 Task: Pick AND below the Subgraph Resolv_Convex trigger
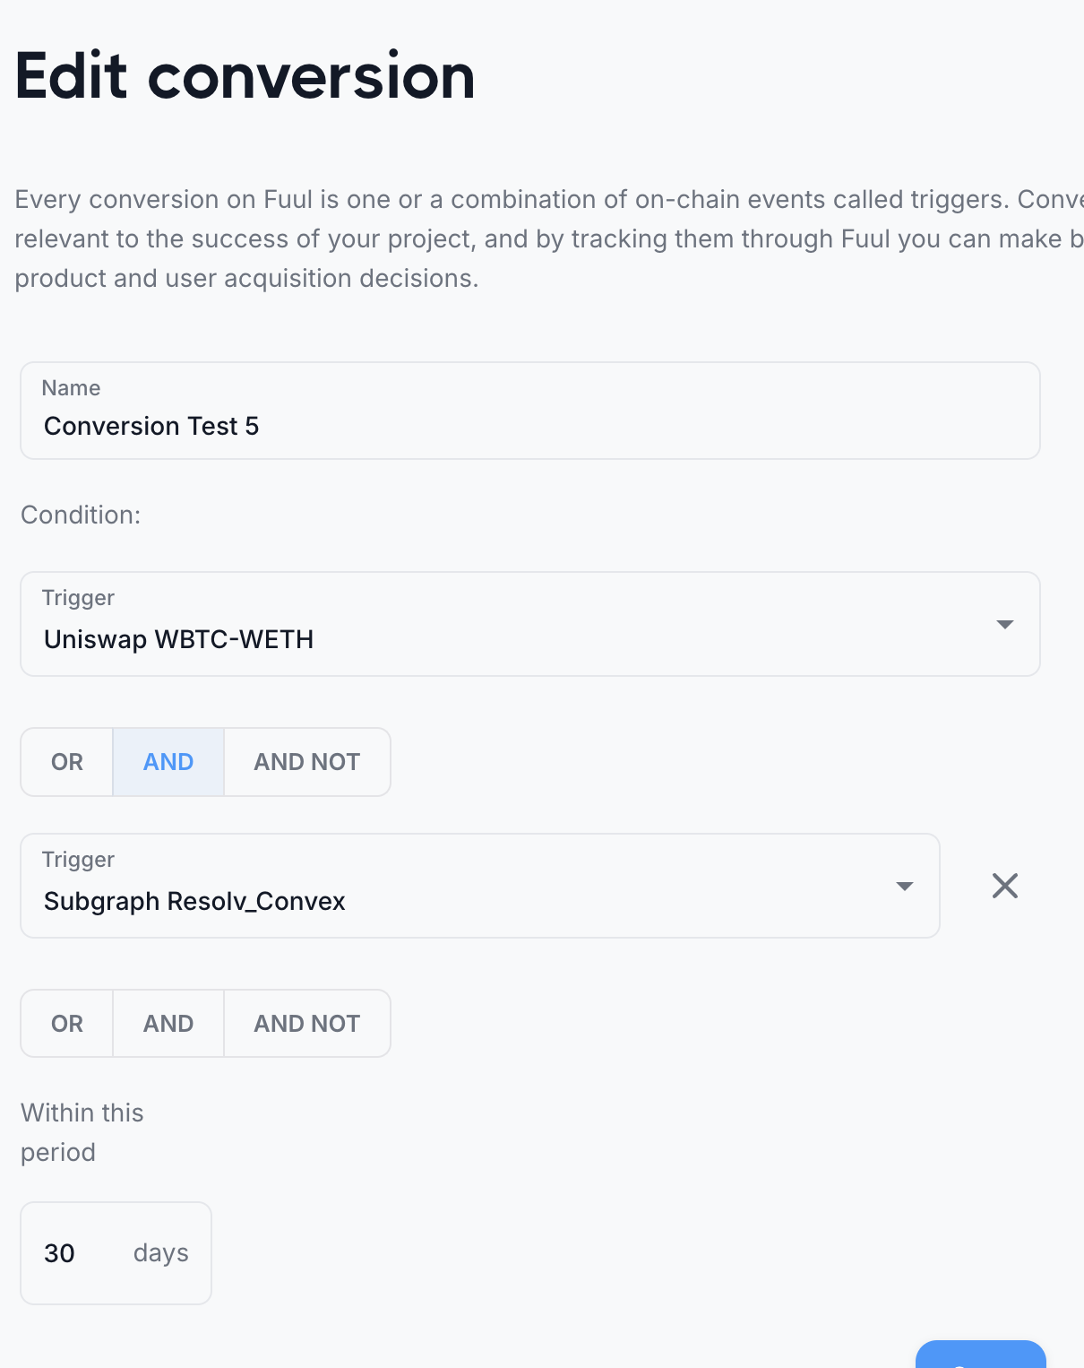pyautogui.click(x=168, y=1024)
